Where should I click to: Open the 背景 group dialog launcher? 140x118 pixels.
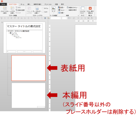[x=78, y=15]
